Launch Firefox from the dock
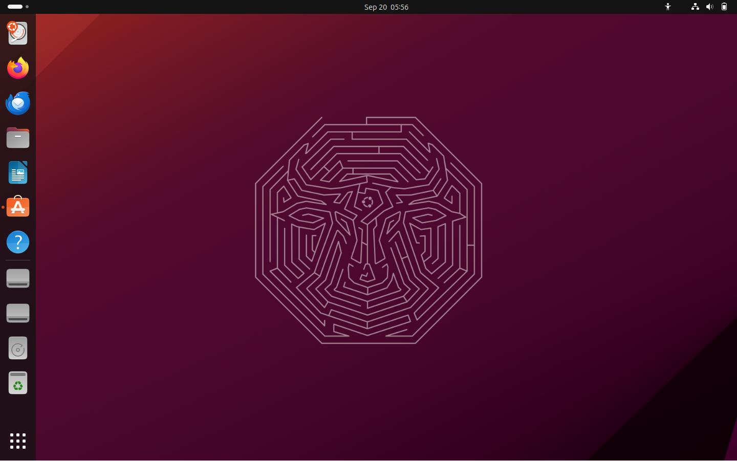The height and width of the screenshot is (461, 737). pos(18,68)
